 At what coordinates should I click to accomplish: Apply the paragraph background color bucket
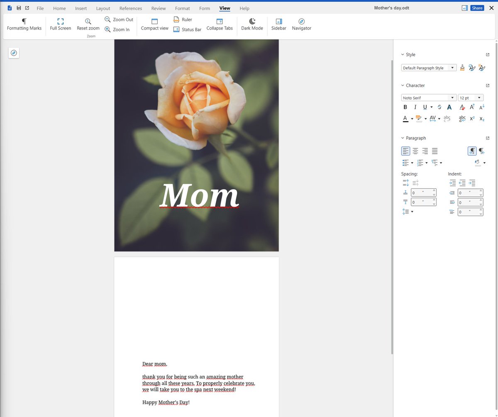point(477,163)
